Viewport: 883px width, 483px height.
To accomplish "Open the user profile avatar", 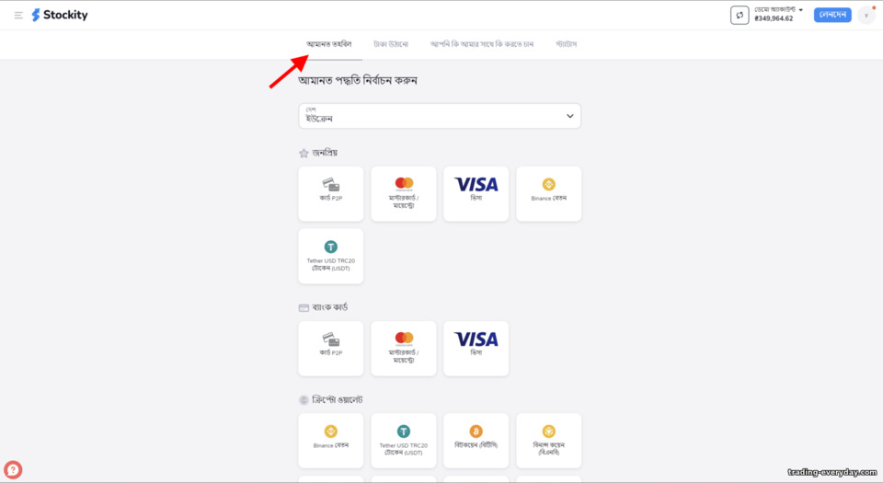I will click(866, 16).
